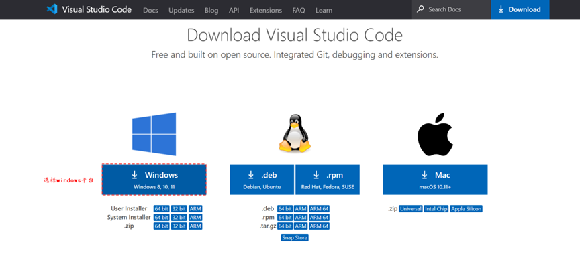
Task: Click the Linux Tux penguin logo
Action: [295, 133]
